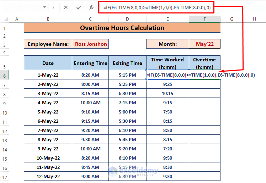Click the Overtime Hours Calculation title cell
This screenshot has width=266, height=183.
point(122,28)
